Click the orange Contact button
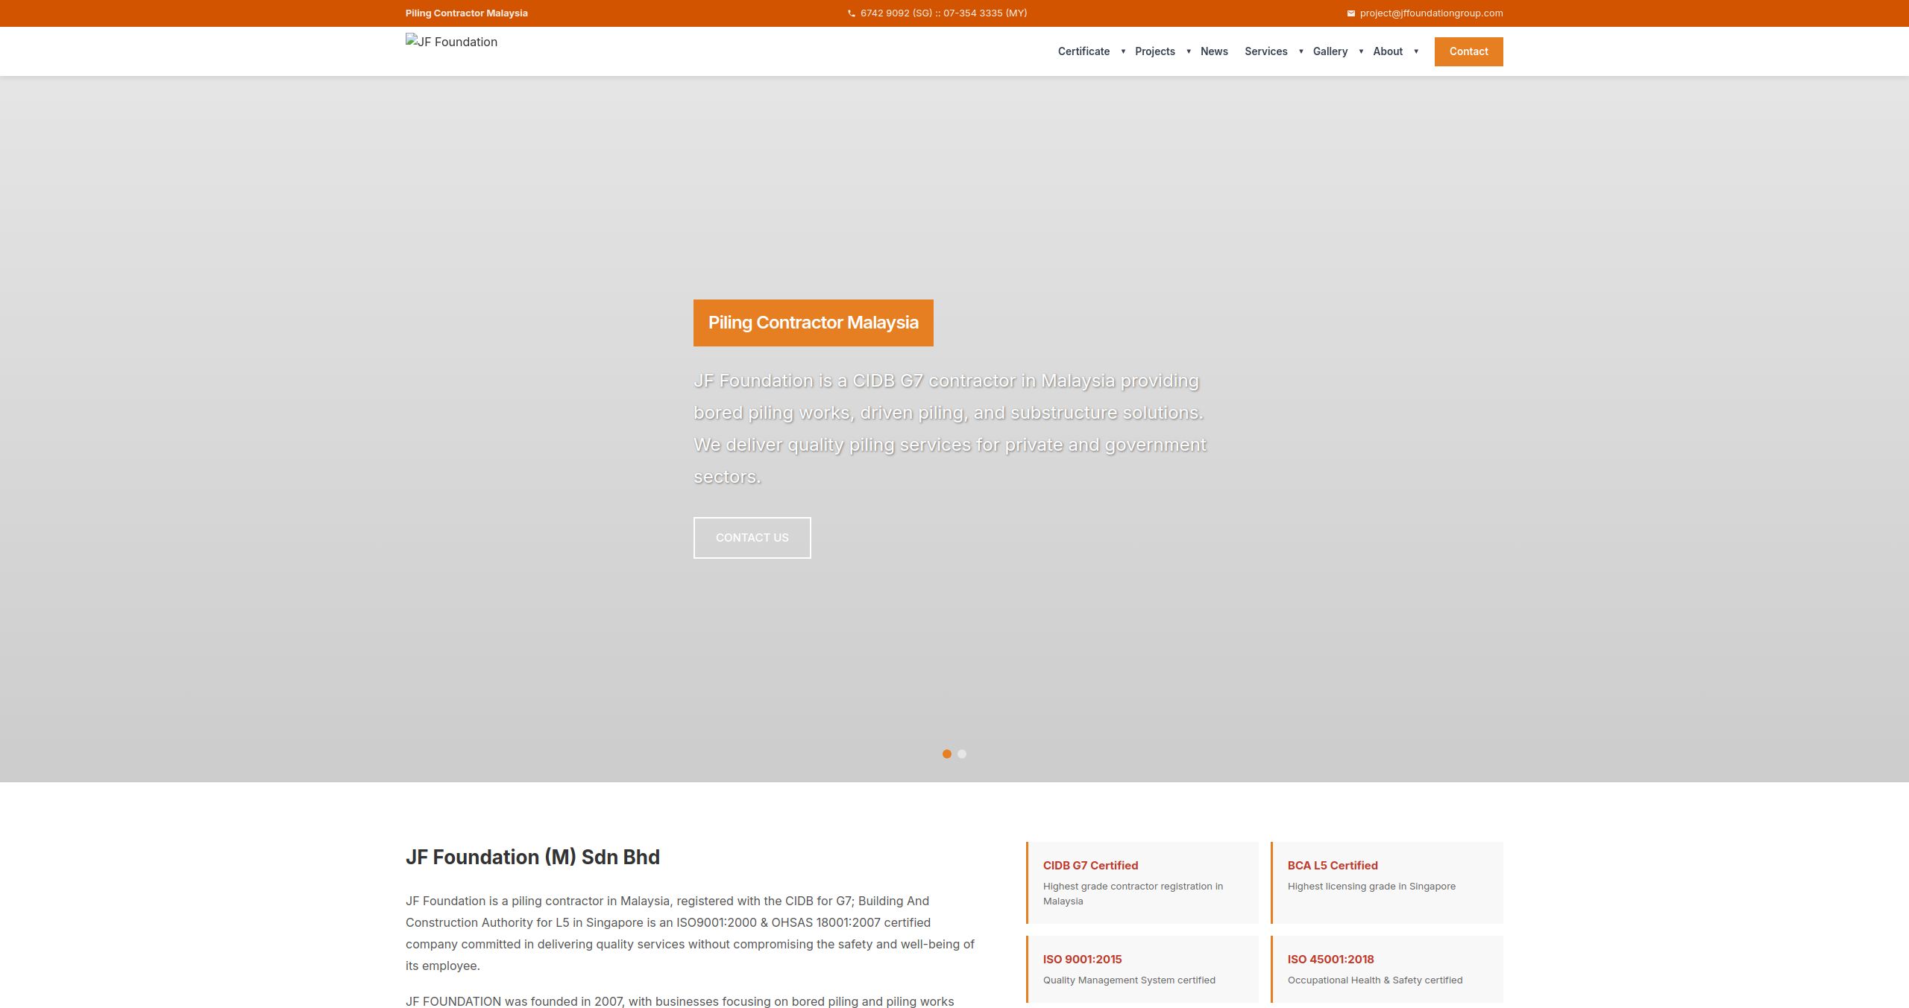 pos(1469,51)
